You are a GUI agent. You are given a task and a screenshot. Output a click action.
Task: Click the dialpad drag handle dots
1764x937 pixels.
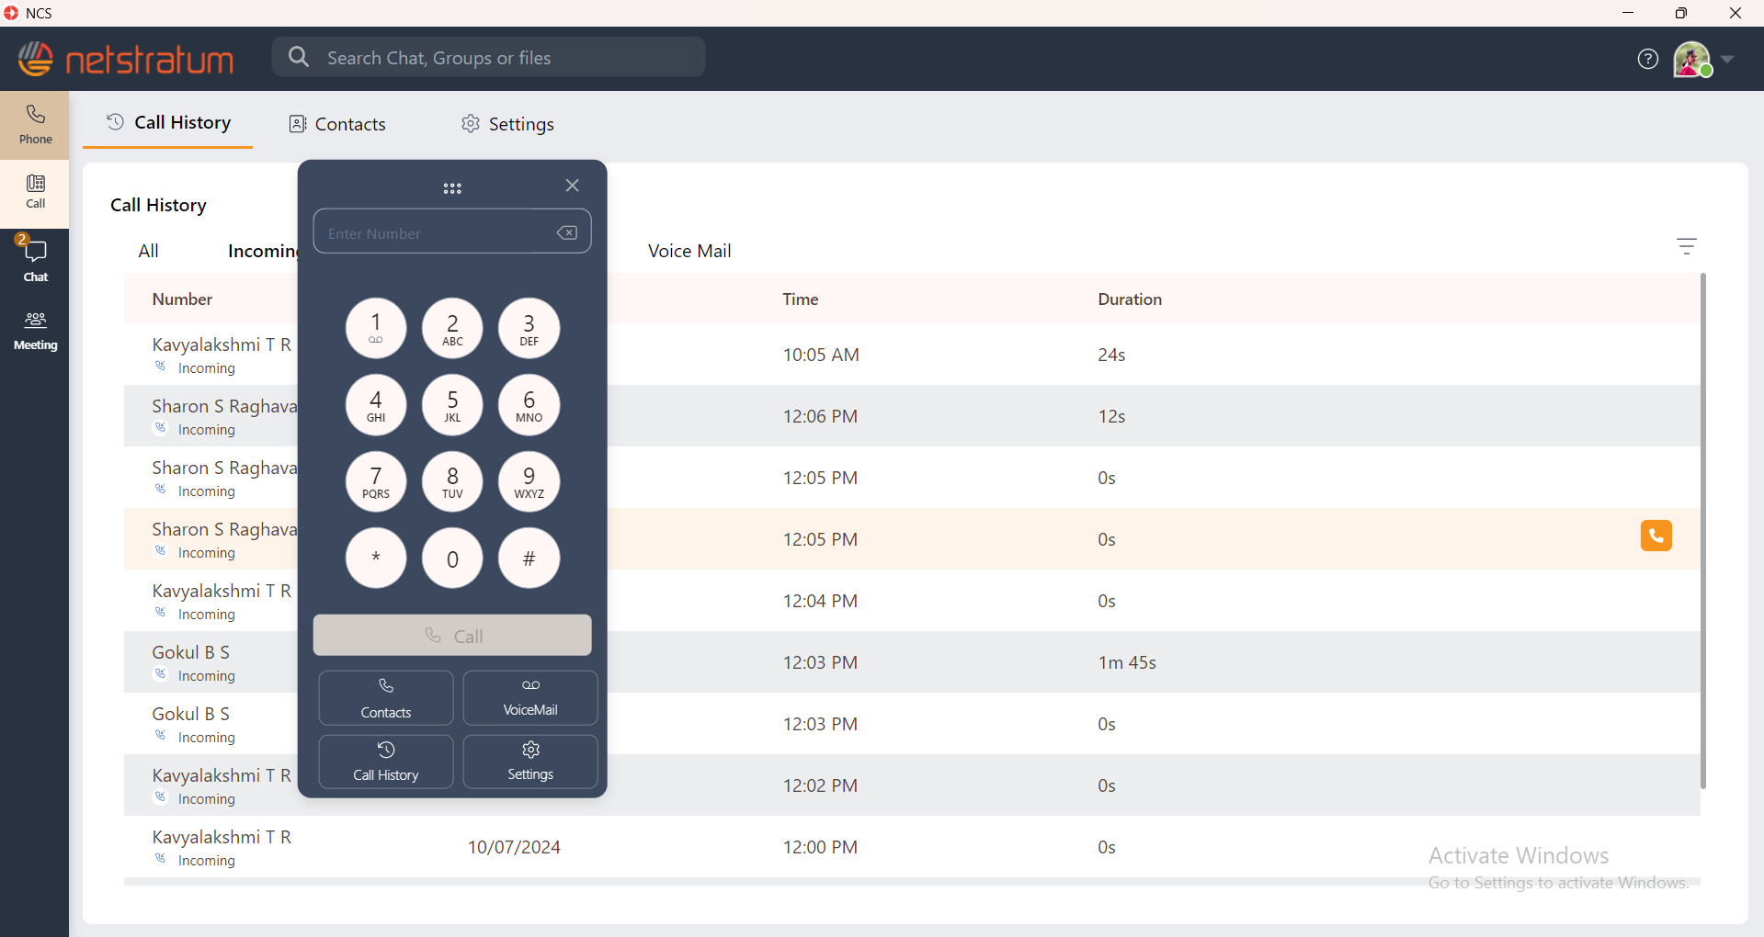pyautogui.click(x=452, y=188)
